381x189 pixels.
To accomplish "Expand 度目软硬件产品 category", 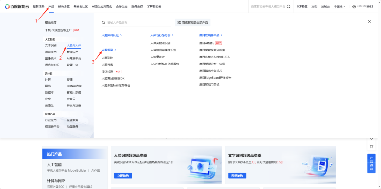I will point(211,35).
